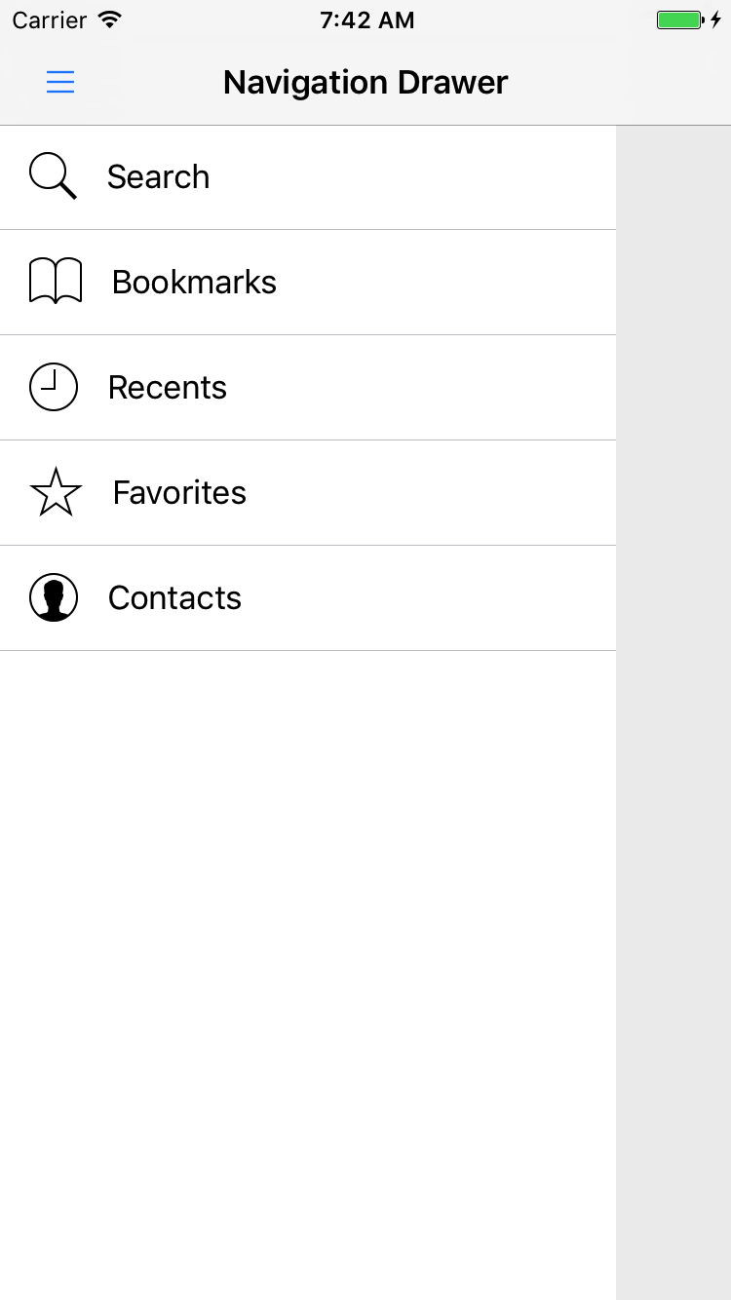Viewport: 731px width, 1300px height.
Task: Click the star favorites icon
Action: click(x=56, y=492)
